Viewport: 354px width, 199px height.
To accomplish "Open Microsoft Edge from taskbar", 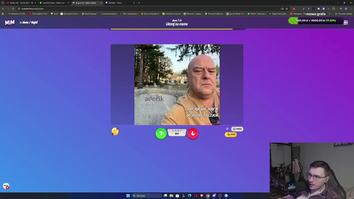I will 189,196.
